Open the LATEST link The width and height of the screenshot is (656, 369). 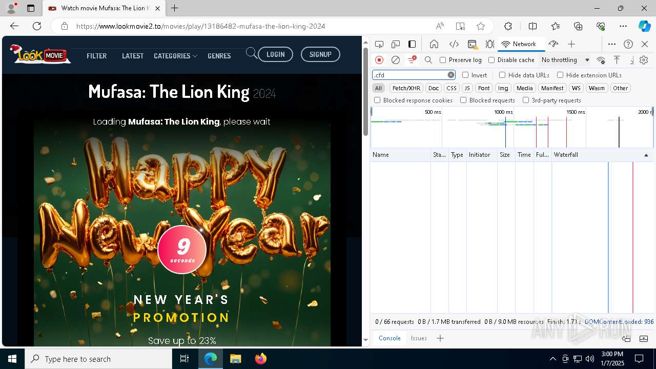pos(133,56)
